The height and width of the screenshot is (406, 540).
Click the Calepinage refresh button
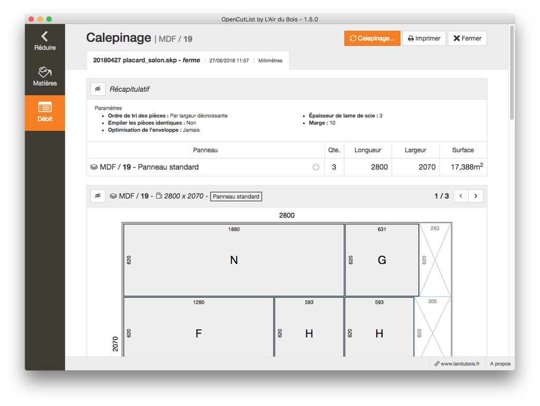click(372, 38)
